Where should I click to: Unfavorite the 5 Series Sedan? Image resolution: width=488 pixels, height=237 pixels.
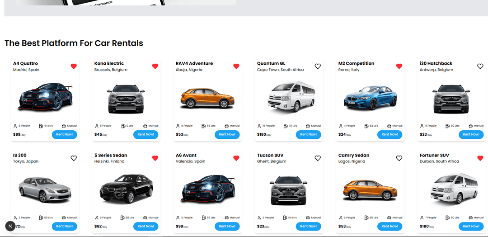click(155, 158)
